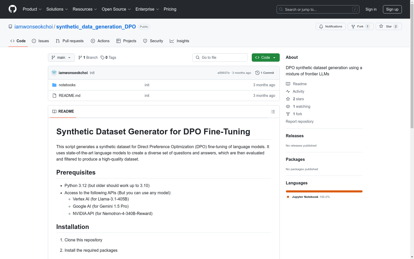This screenshot has width=414, height=259.
Task: Open the init commit message link
Action: [x=92, y=73]
